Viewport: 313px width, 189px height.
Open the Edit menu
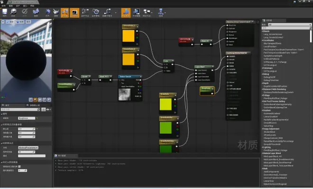11,6
